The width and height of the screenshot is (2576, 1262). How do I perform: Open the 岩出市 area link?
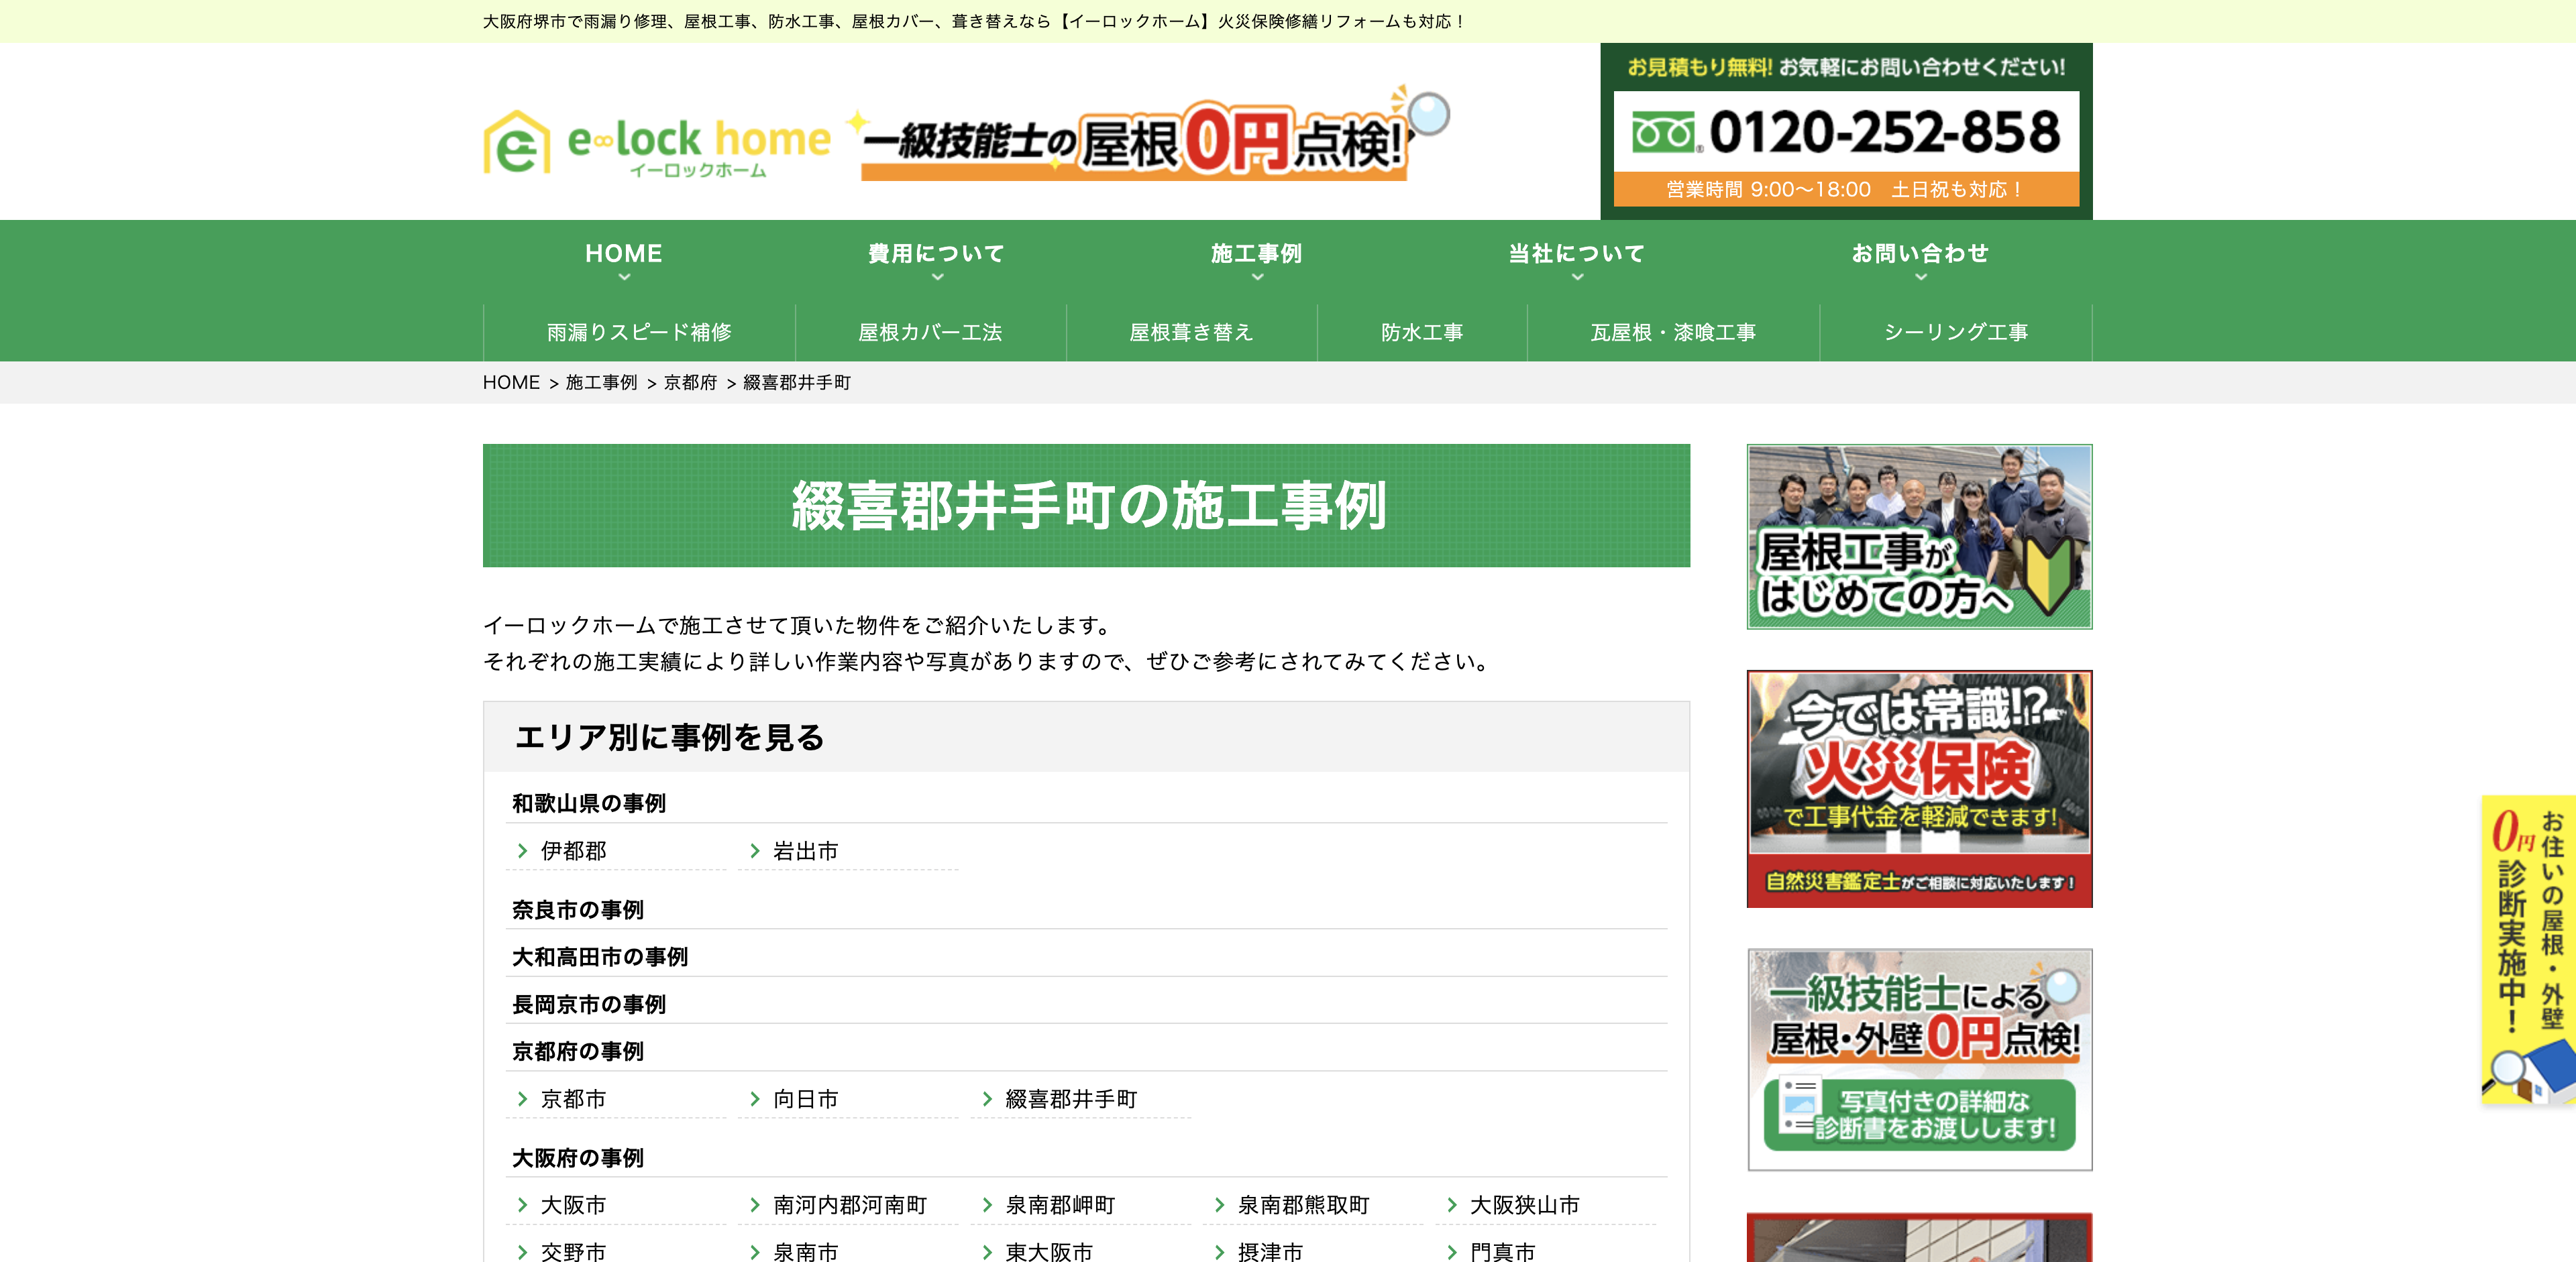(806, 852)
